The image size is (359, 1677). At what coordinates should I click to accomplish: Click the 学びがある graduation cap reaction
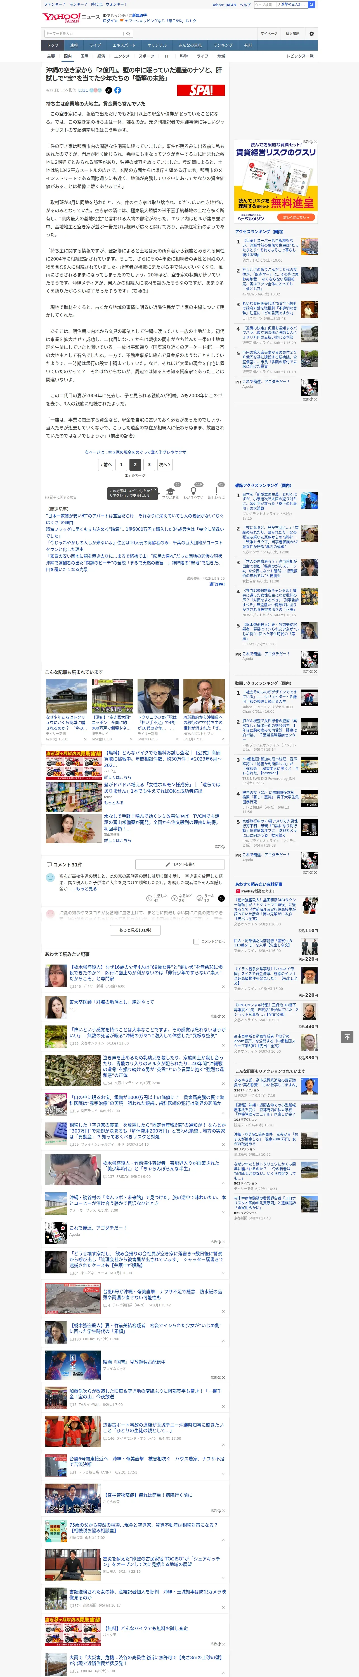click(x=171, y=492)
